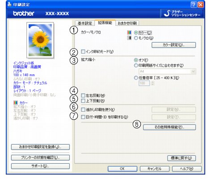Click the monochrome grayscale icon

[129, 38]
